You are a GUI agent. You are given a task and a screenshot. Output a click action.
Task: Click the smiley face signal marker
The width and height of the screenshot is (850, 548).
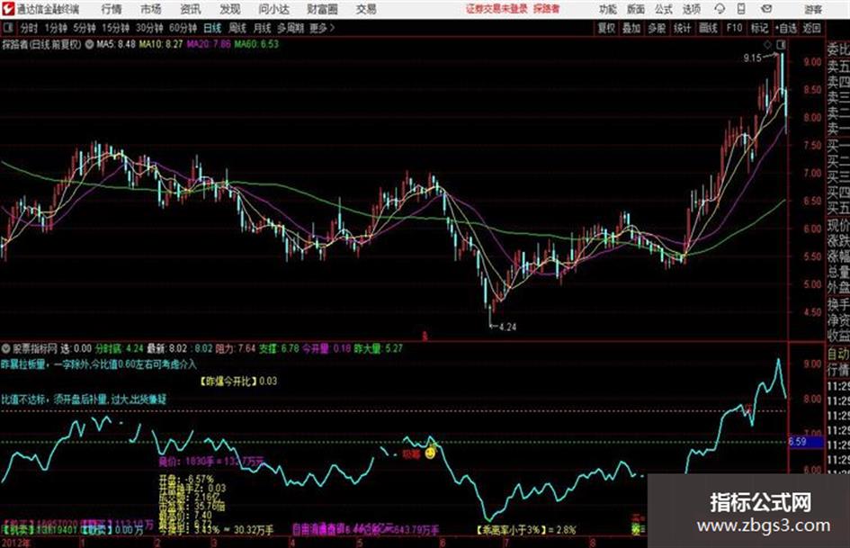tap(430, 453)
